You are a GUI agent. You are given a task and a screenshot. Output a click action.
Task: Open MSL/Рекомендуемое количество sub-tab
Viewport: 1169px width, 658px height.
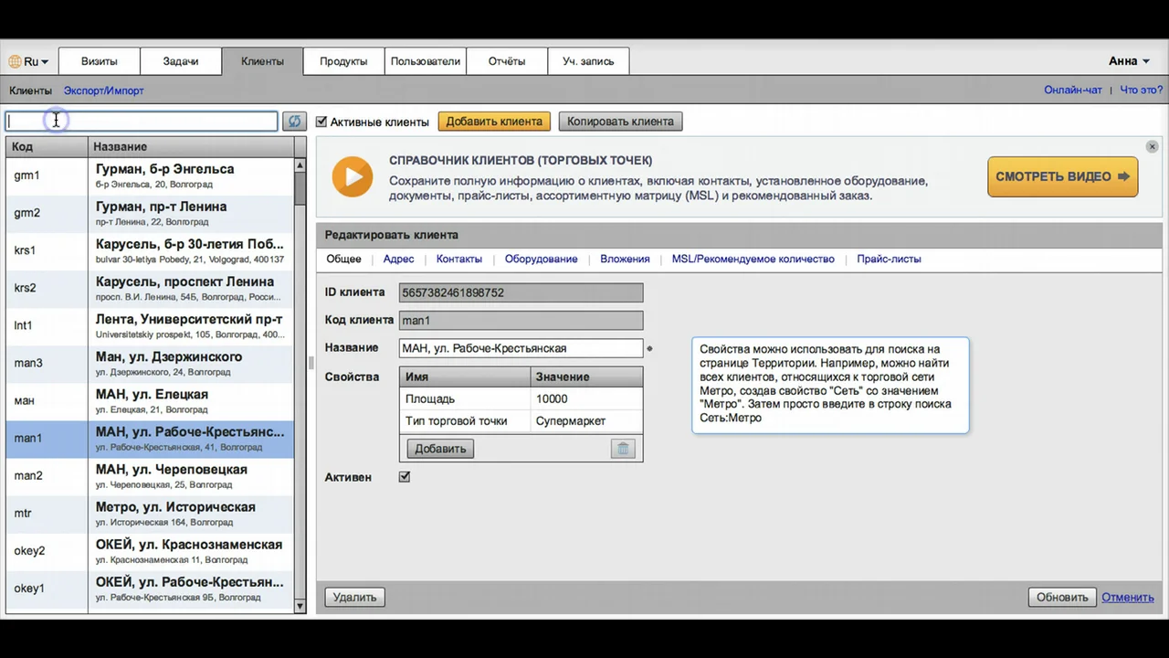coord(753,260)
